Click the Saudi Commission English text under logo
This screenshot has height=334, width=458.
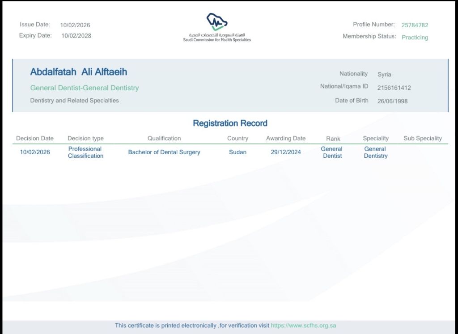pos(217,40)
